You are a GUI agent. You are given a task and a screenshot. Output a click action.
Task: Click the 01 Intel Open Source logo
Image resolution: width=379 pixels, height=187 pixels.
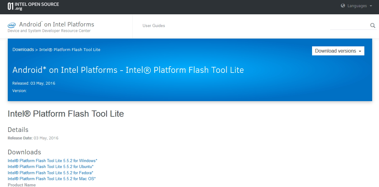click(33, 6)
